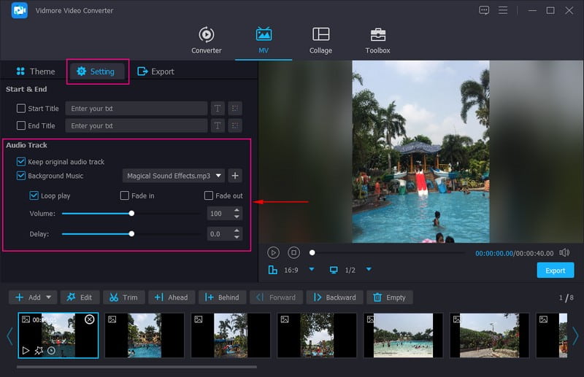Open the Start Title font style icon
The height and width of the screenshot is (377, 584).
217,109
